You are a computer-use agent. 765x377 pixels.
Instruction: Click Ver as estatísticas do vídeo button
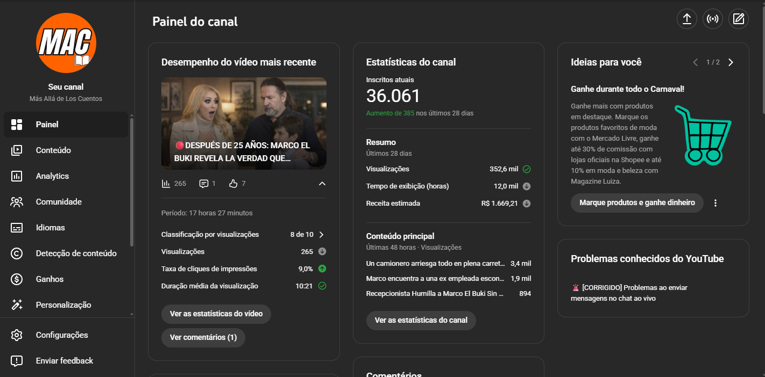point(216,314)
